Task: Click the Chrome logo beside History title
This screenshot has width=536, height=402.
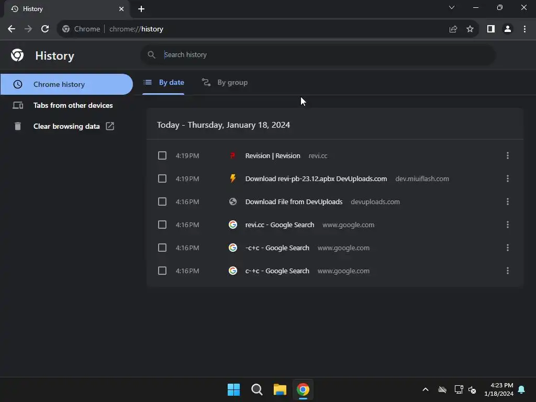Action: coord(17,55)
